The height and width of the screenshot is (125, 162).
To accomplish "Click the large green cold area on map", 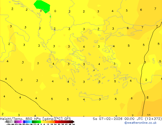I will 42,6.
